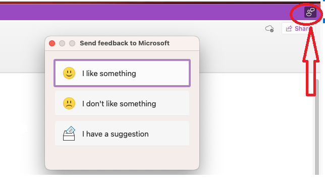325x194 pixels.
Task: Click the 'I have a suggestion' label text
Action: click(115, 134)
